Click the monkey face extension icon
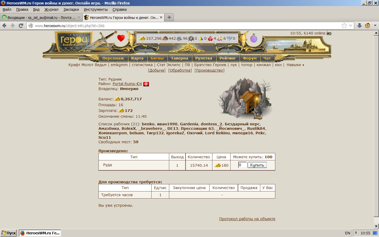 (368, 26)
